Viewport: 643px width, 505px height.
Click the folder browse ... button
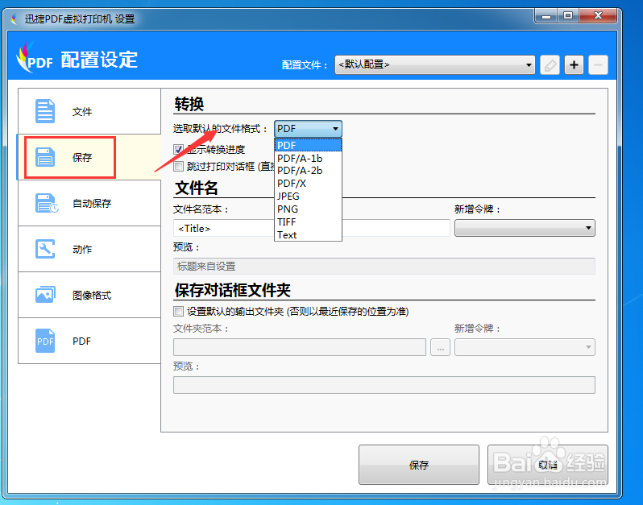[440, 347]
